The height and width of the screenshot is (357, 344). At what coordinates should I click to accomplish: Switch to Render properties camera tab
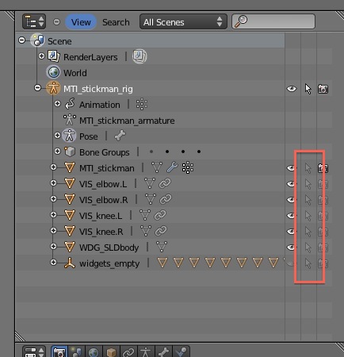[59, 351]
